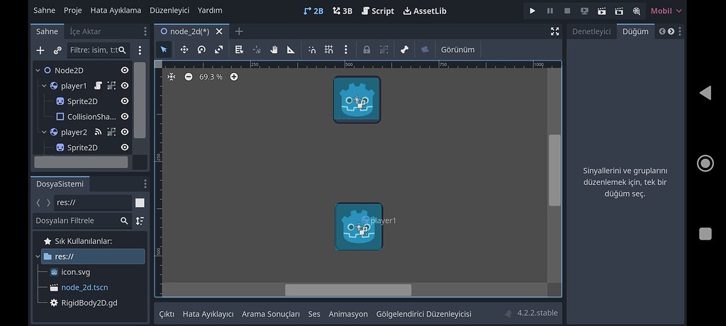Open the list-select tool in canvas toolbar
The width and height of the screenshot is (726, 326).
point(239,50)
